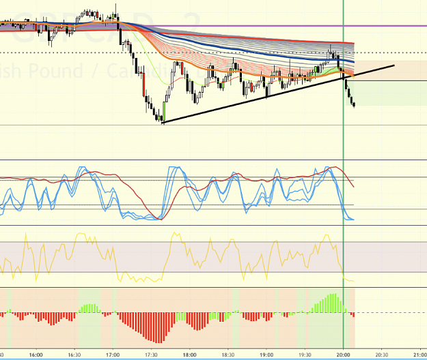
Task: Click the 19:00 time axis label
Action: pos(266,355)
